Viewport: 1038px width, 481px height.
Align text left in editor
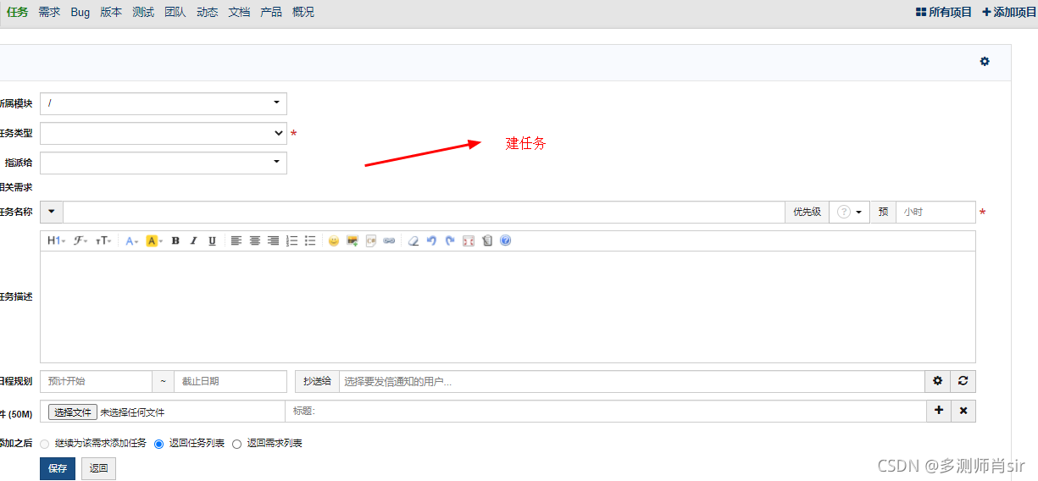236,241
